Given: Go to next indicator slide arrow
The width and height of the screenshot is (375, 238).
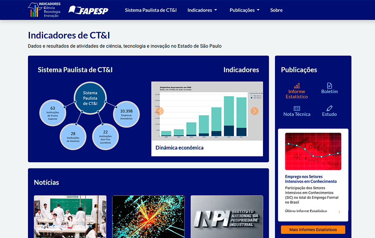Looking at the screenshot, I should point(255,111).
